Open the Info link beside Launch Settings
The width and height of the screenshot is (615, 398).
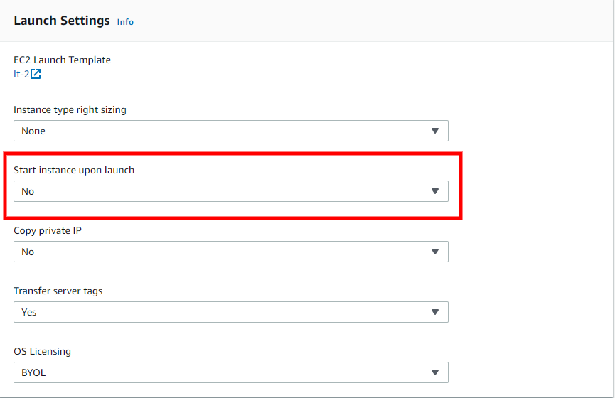(x=125, y=22)
